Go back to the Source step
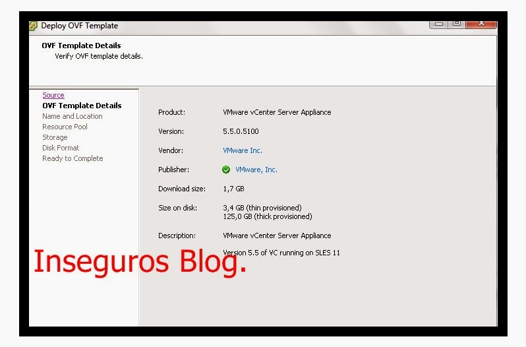This screenshot has height=347, width=526. [53, 95]
